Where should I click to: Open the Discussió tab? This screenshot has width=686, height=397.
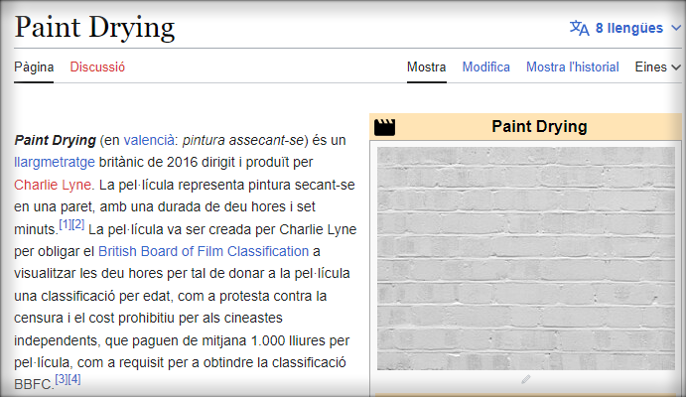click(97, 67)
